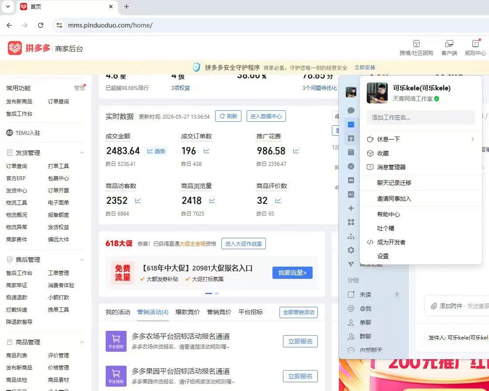Viewport: 489px width, 391px height.
Task: Open the four-square apps grid icon
Action: pos(351,222)
